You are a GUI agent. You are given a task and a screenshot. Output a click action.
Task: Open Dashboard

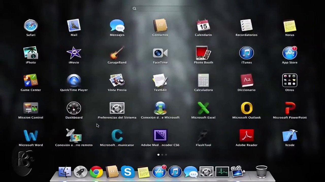coord(74,108)
